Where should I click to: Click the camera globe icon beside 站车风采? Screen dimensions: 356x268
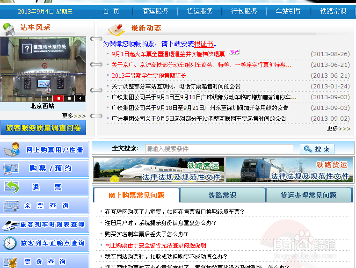[x=8, y=29]
